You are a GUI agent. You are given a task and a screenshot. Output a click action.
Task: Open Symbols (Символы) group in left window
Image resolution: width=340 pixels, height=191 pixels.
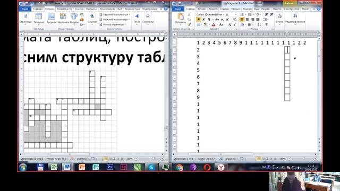tap(148, 19)
